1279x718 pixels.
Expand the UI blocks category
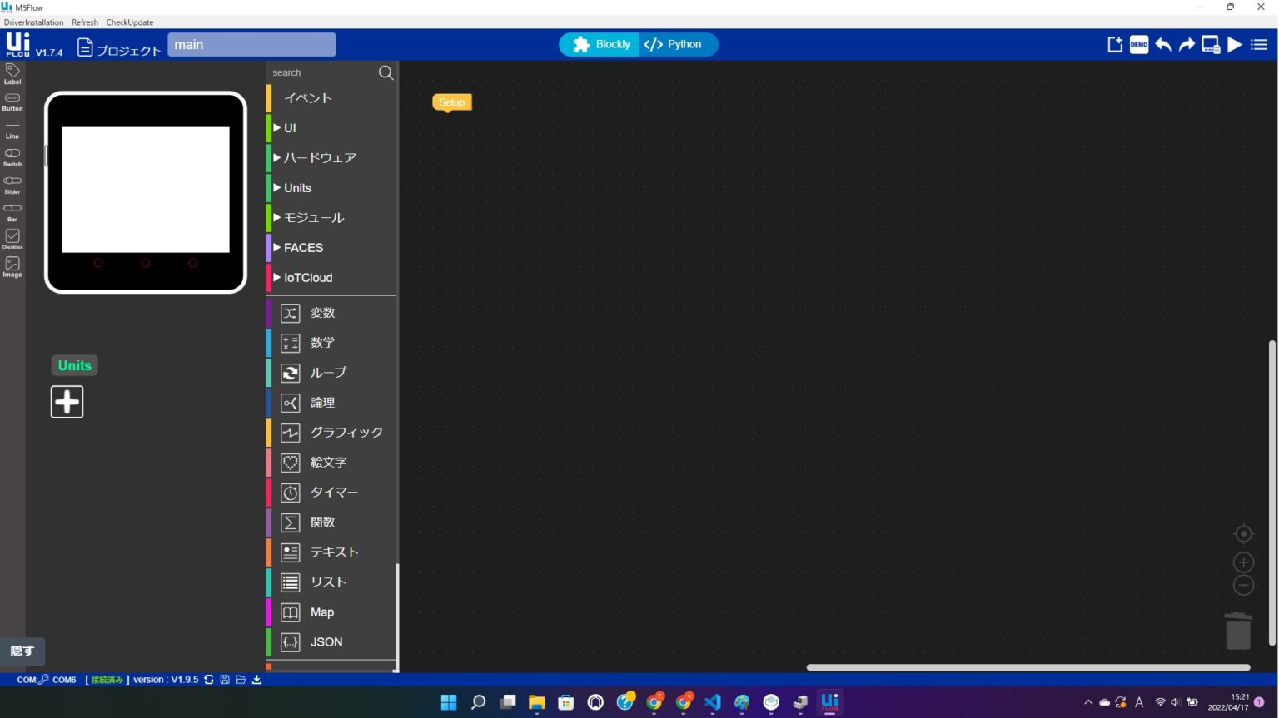coord(290,127)
